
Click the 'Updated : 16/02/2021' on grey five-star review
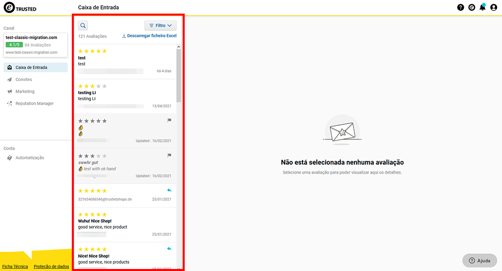coord(154,141)
